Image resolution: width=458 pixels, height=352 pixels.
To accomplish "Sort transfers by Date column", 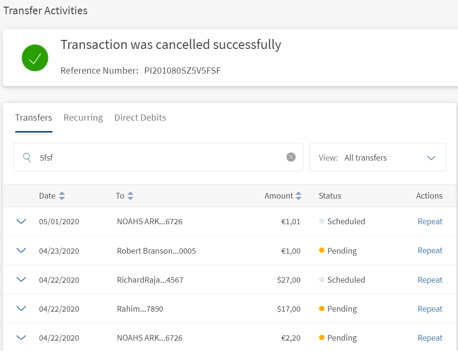I will pos(62,196).
